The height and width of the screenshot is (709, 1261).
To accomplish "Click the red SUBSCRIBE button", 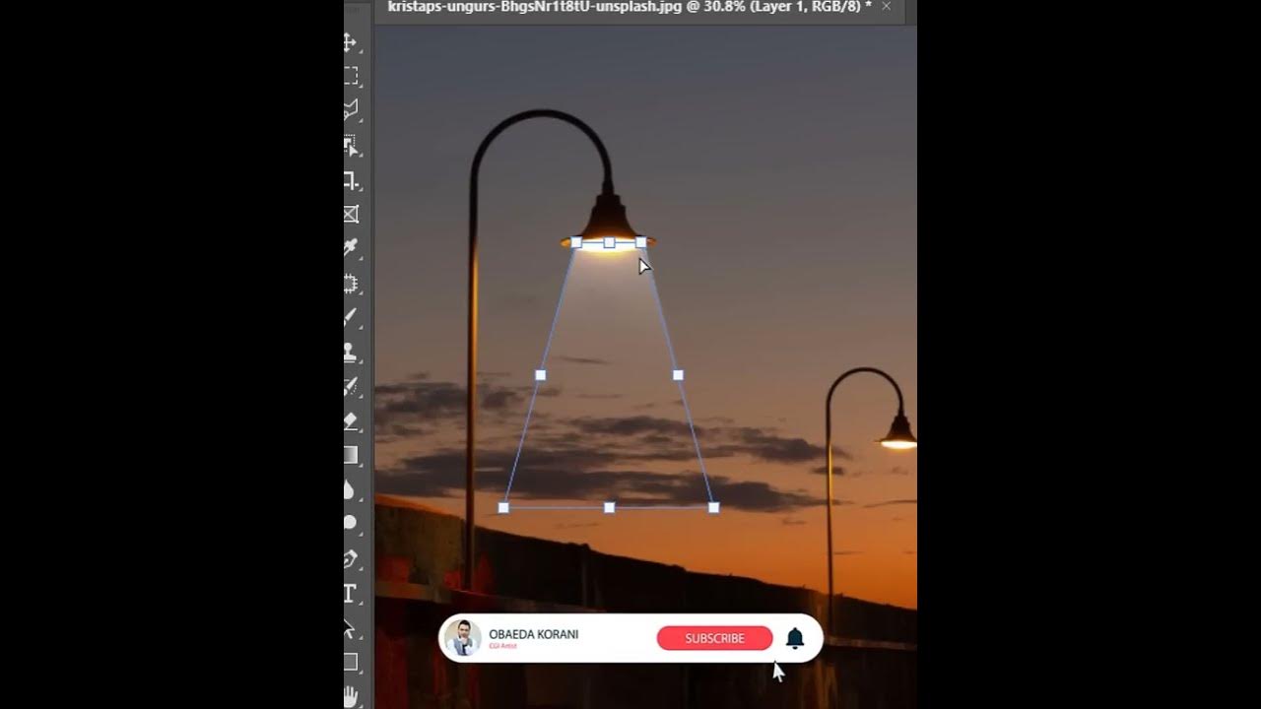I will tap(714, 638).
